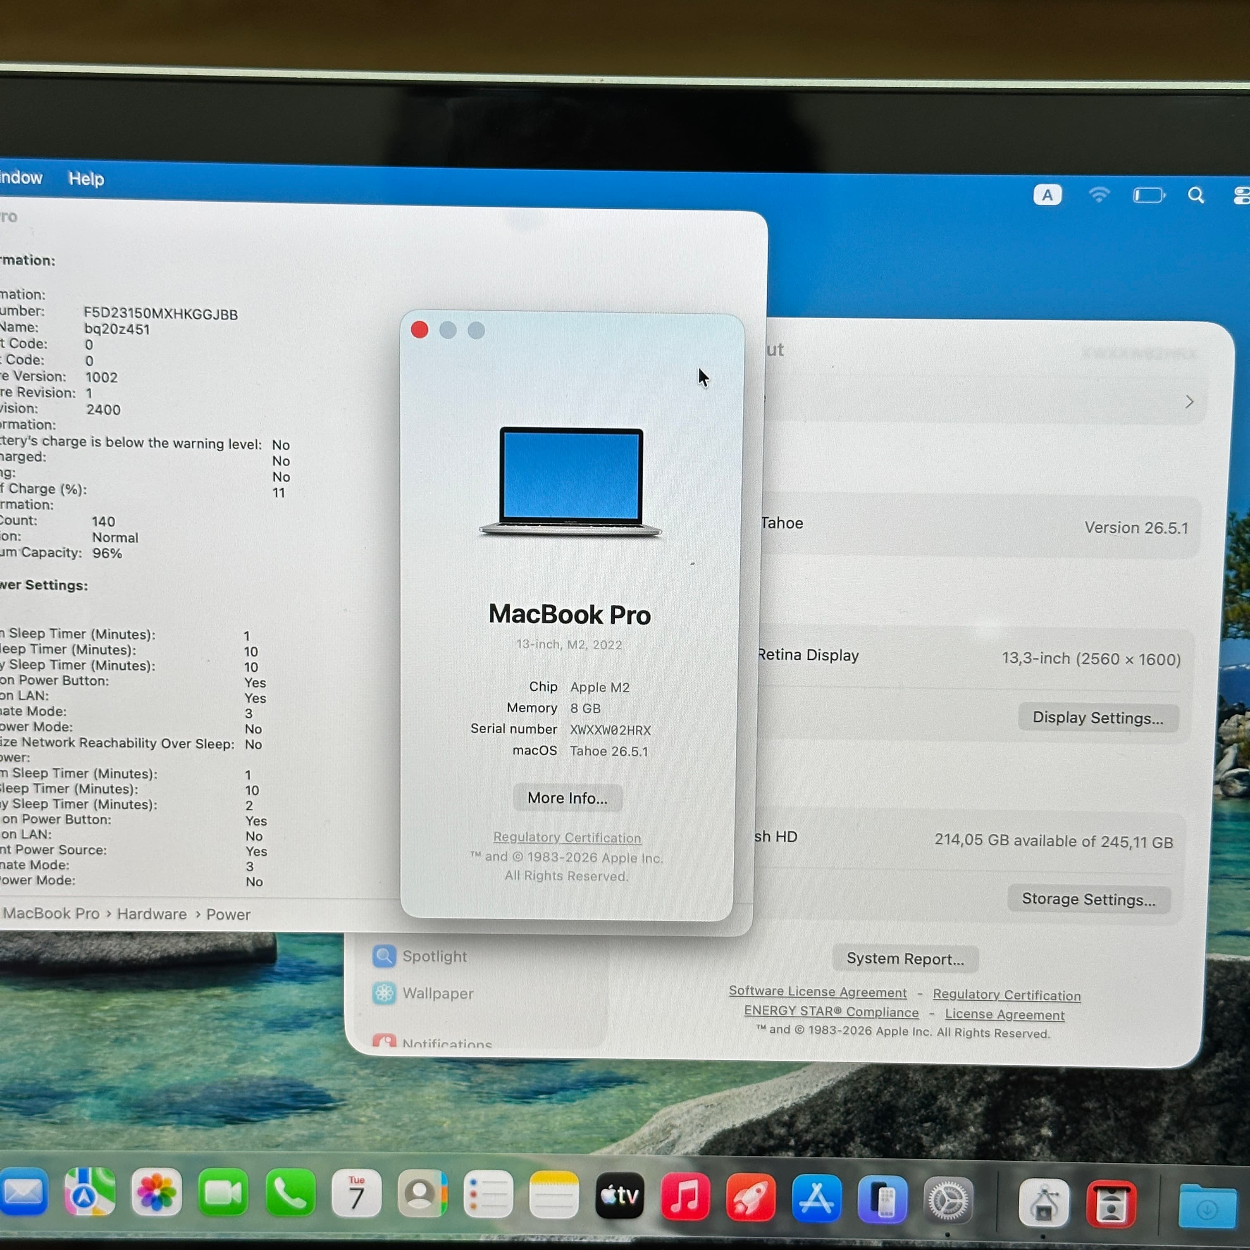Open Spotlight search magnifier in menu bar
Viewport: 1250px width, 1250px height.
(x=1196, y=196)
